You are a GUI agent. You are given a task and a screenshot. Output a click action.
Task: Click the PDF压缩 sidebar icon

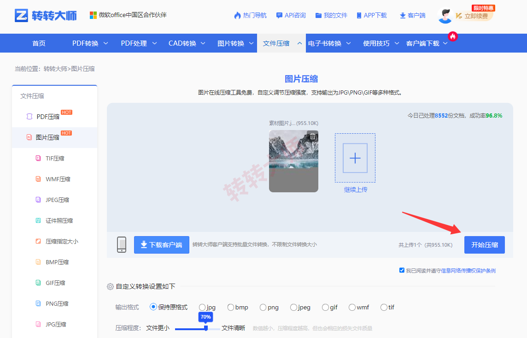pyautogui.click(x=29, y=116)
